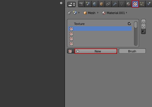Open the Object Constraints chain tab
Viewport: 152px width, 107px height.
tap(108, 4)
